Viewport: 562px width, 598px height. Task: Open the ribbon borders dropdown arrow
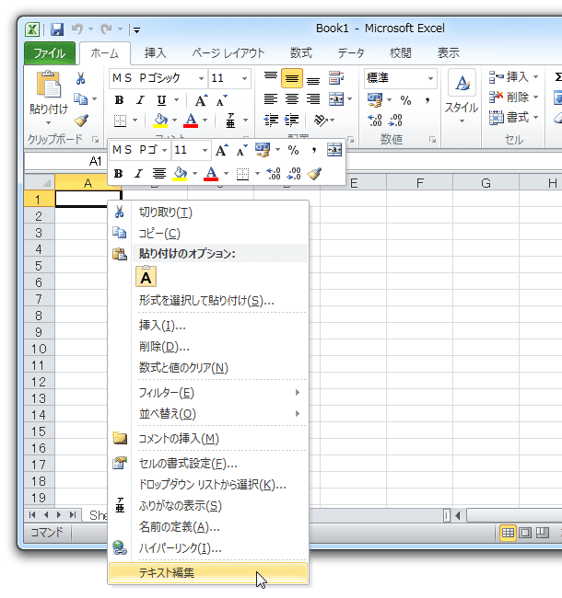(x=135, y=121)
